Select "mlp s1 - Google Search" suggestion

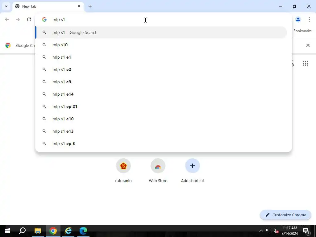pos(161,32)
